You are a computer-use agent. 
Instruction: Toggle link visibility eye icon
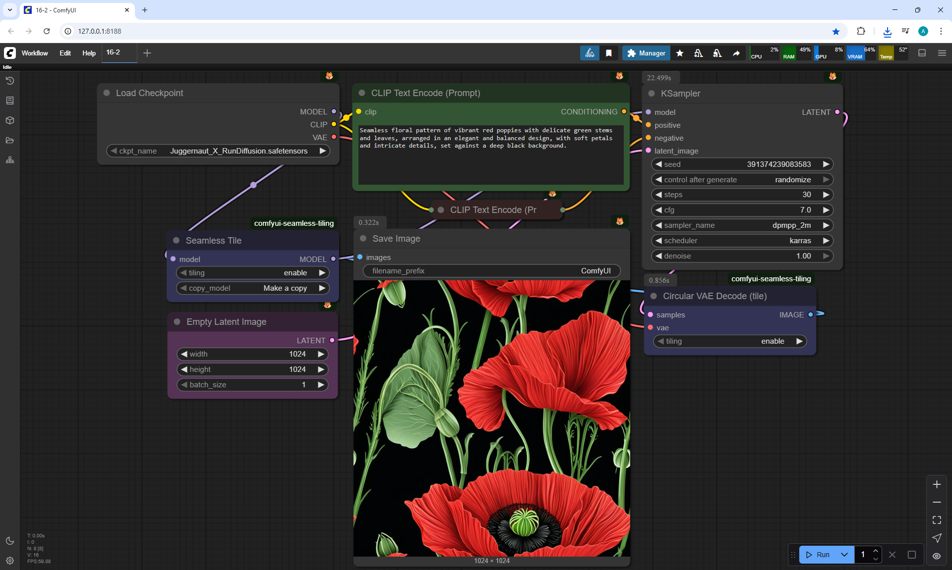tap(937, 556)
